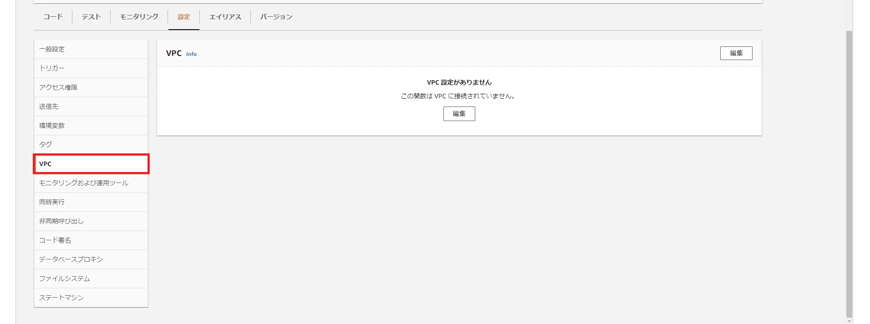Open the バージョン tab
Image resolution: width=870 pixels, height=324 pixels.
pyautogui.click(x=276, y=17)
